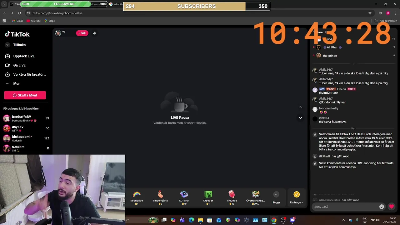Switch to previous LIVE with up chevron
The width and height of the screenshot is (400, 225).
[300, 107]
